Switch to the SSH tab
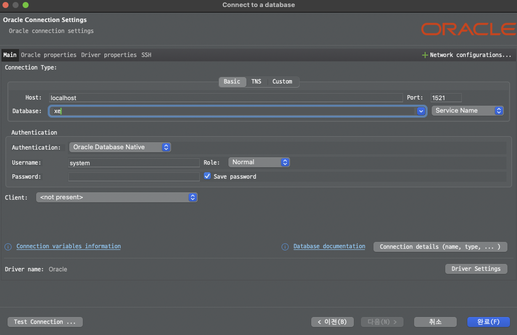 point(147,55)
